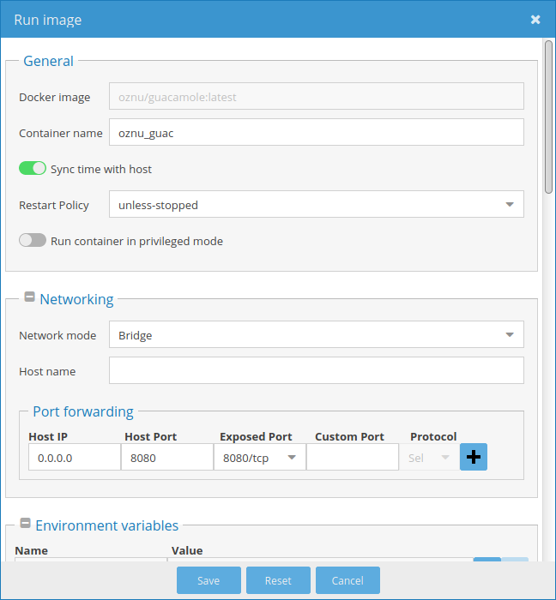Collapse the Networking section

pyautogui.click(x=29, y=297)
